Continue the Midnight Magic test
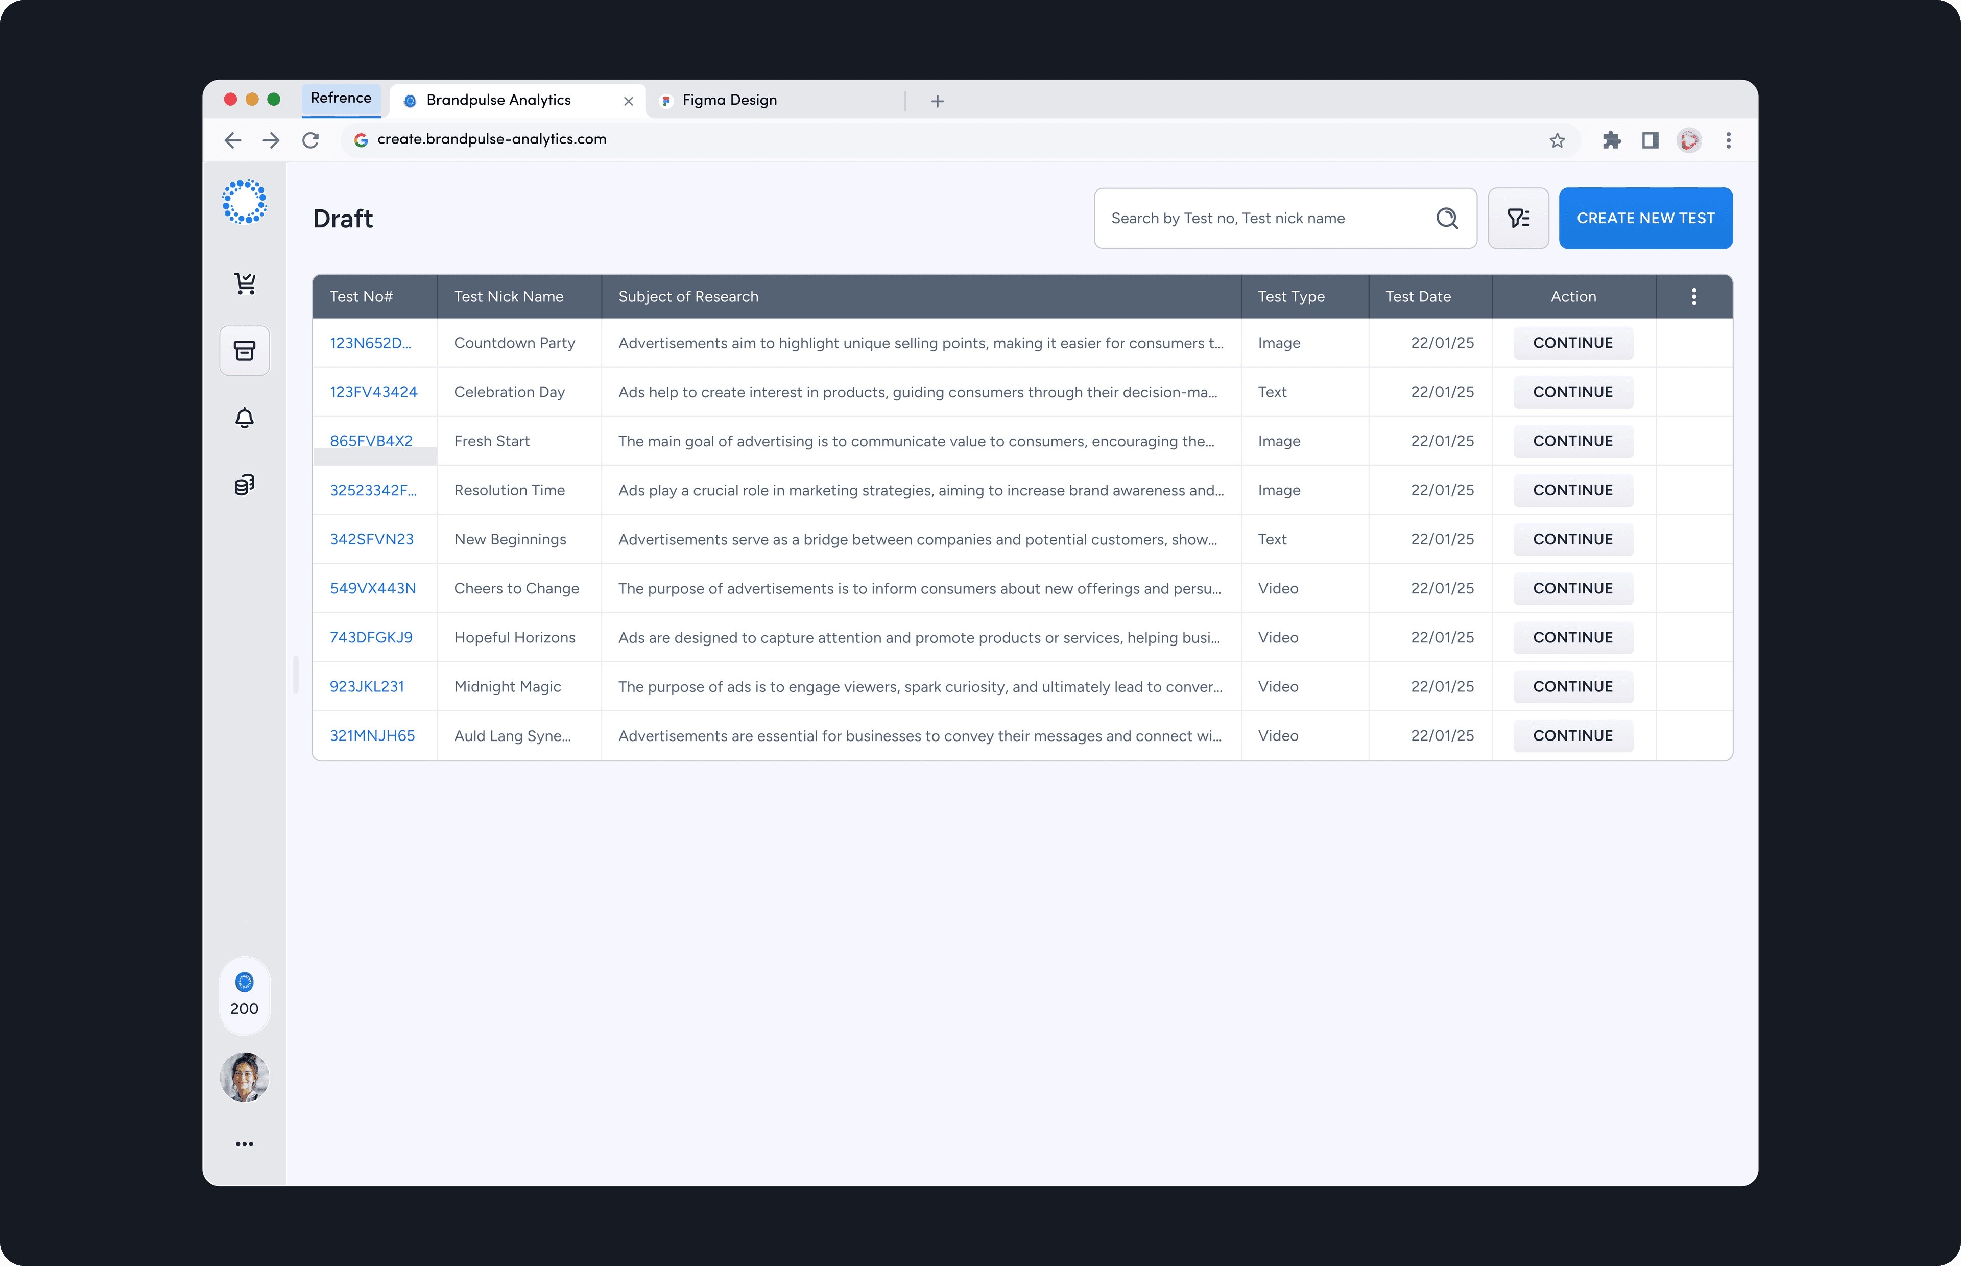The width and height of the screenshot is (1961, 1266). coord(1572,686)
